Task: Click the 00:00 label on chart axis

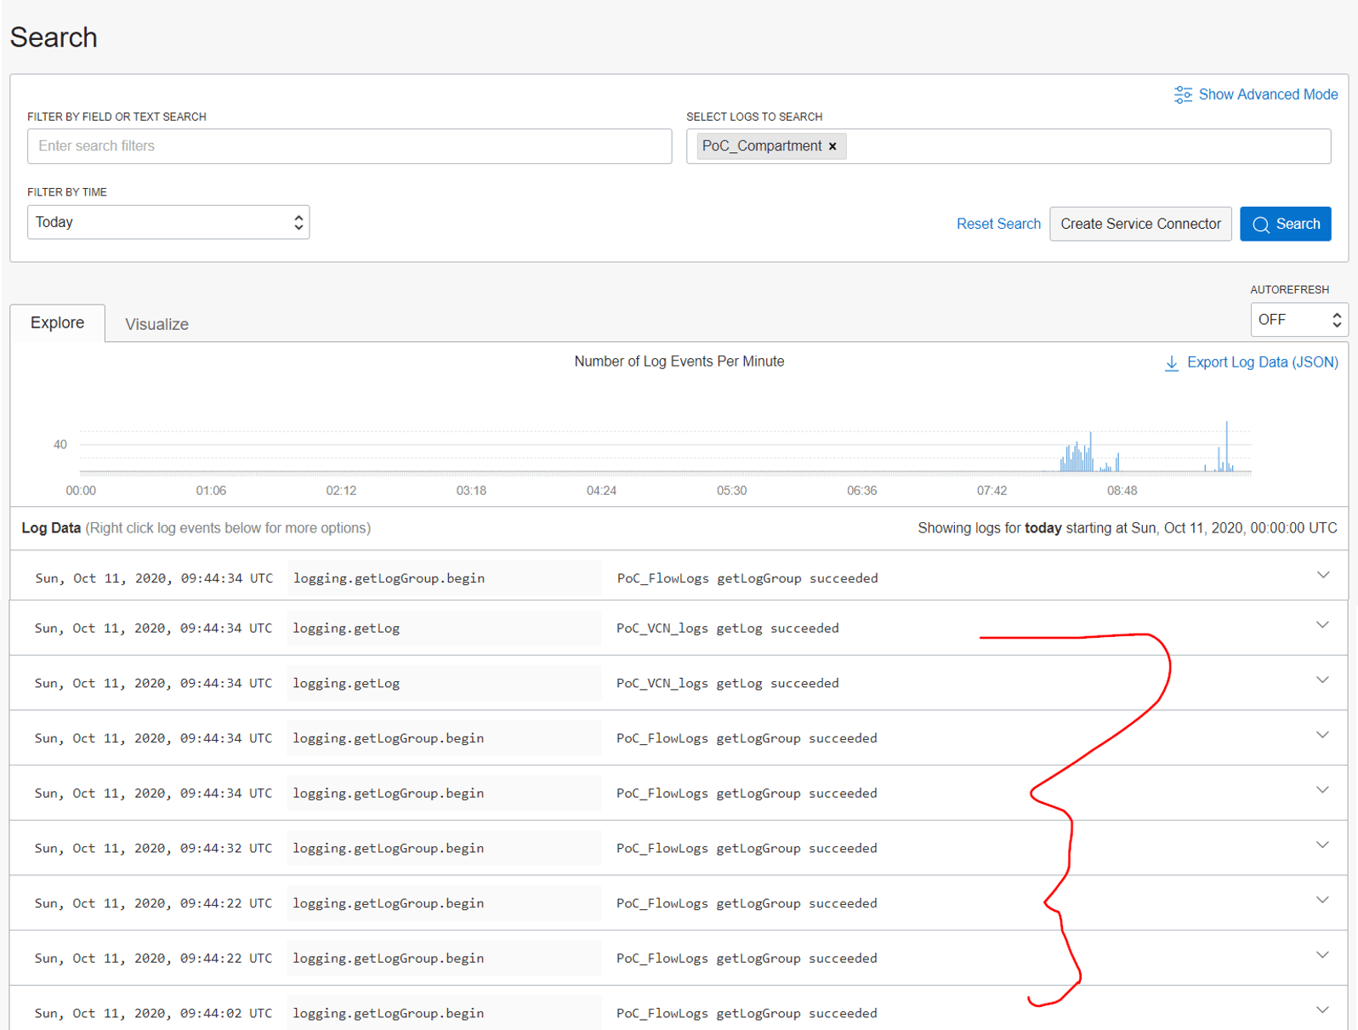Action: pos(81,491)
